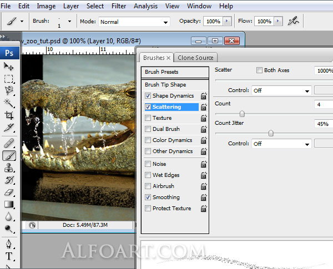Select the Slice tool
This screenshot has width=333, height=269.
9,128
